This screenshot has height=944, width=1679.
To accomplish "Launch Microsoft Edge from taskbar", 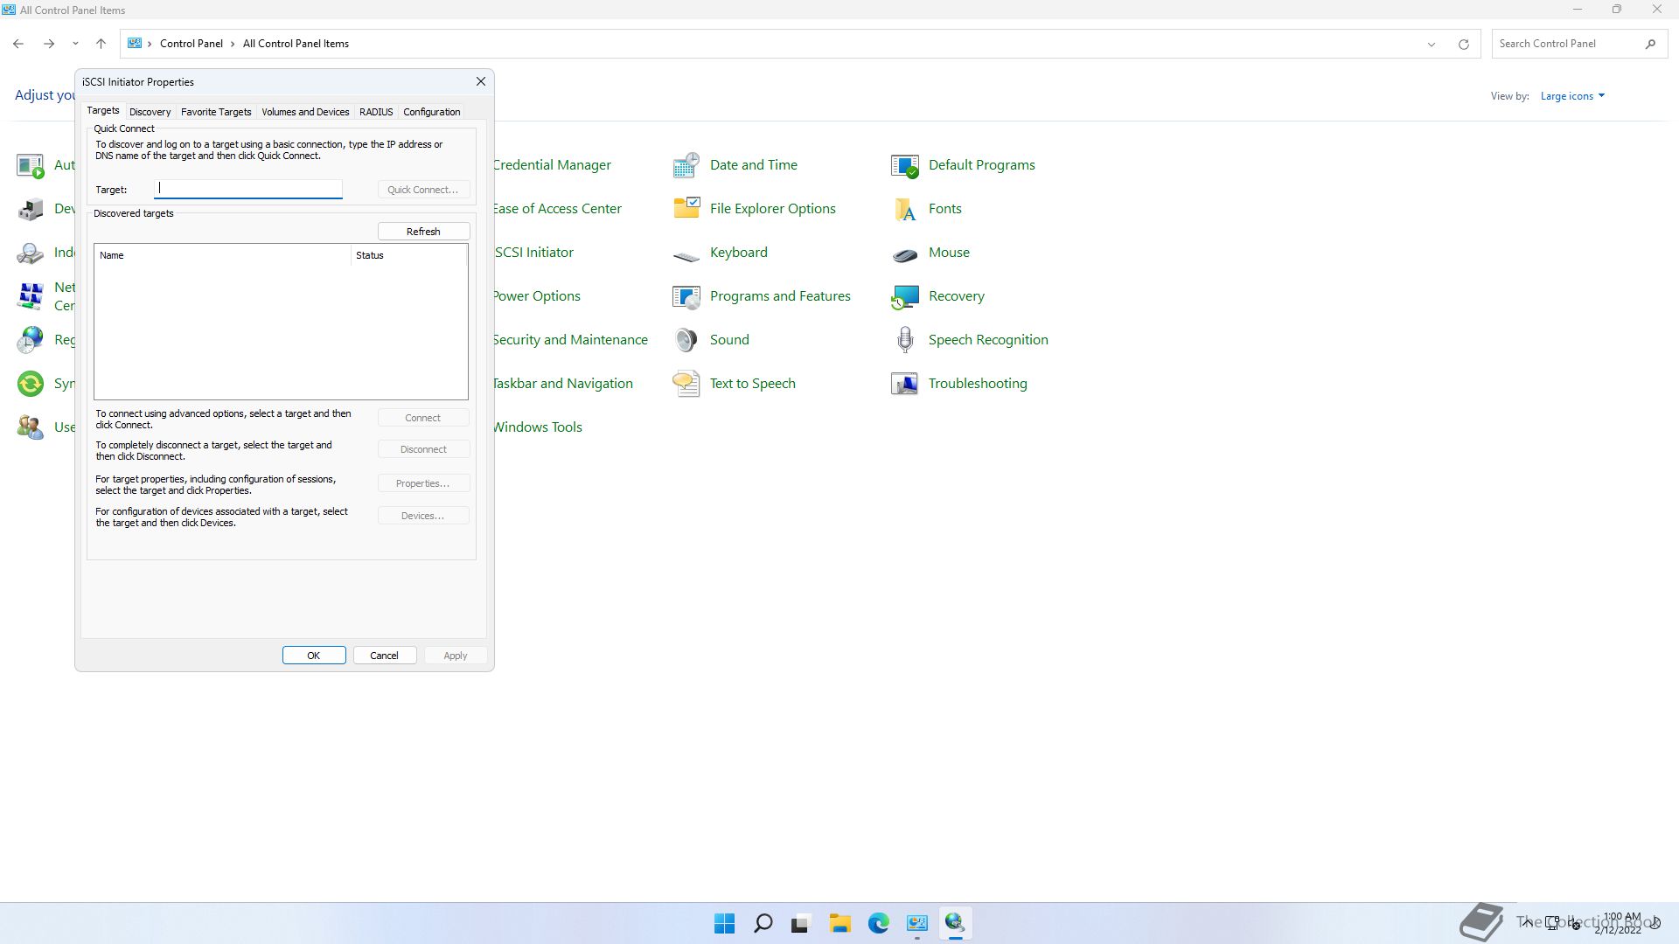I will (x=879, y=923).
